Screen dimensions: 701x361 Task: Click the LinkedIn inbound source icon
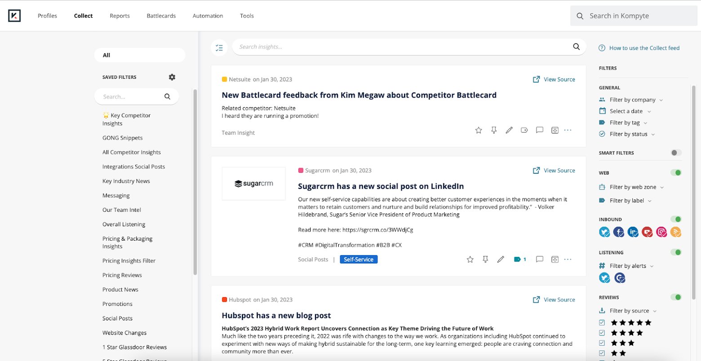click(x=633, y=232)
